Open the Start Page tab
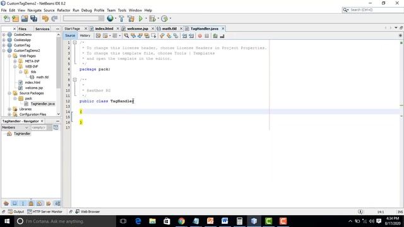 (73, 28)
